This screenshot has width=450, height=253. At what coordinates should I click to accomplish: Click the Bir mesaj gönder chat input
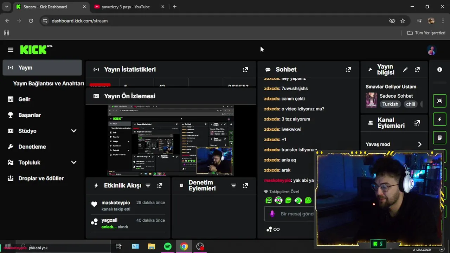(x=290, y=214)
